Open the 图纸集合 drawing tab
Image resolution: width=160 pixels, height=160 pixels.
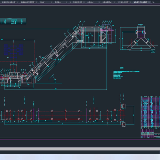(58, 2)
